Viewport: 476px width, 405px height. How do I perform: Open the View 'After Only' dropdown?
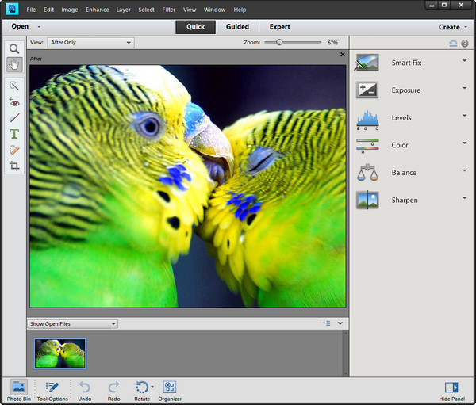(x=90, y=42)
